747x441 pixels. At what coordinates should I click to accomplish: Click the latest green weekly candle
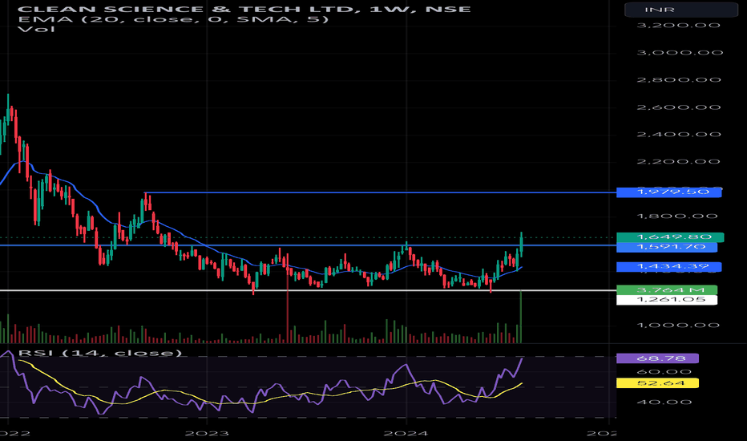click(521, 245)
